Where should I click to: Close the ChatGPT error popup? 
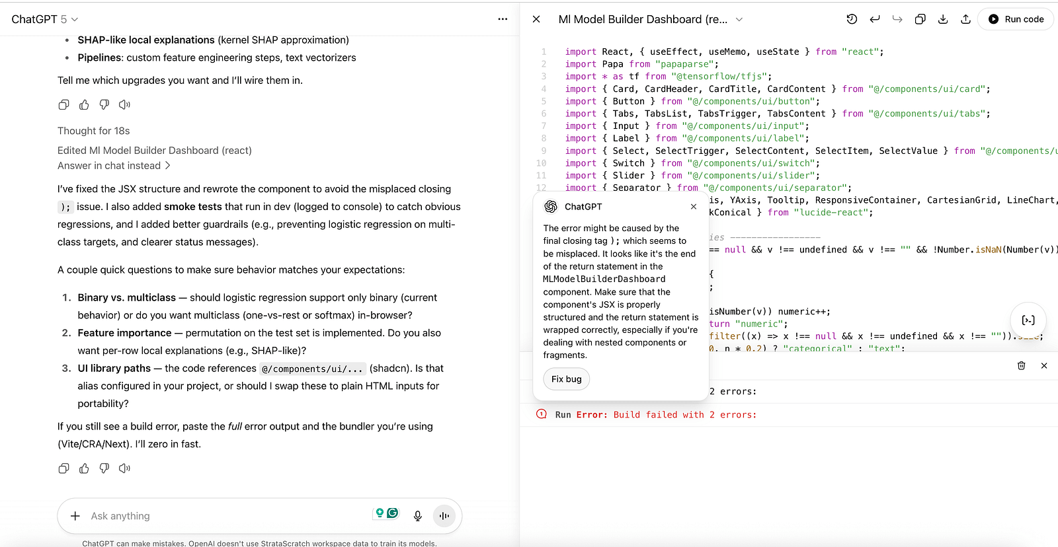click(694, 207)
